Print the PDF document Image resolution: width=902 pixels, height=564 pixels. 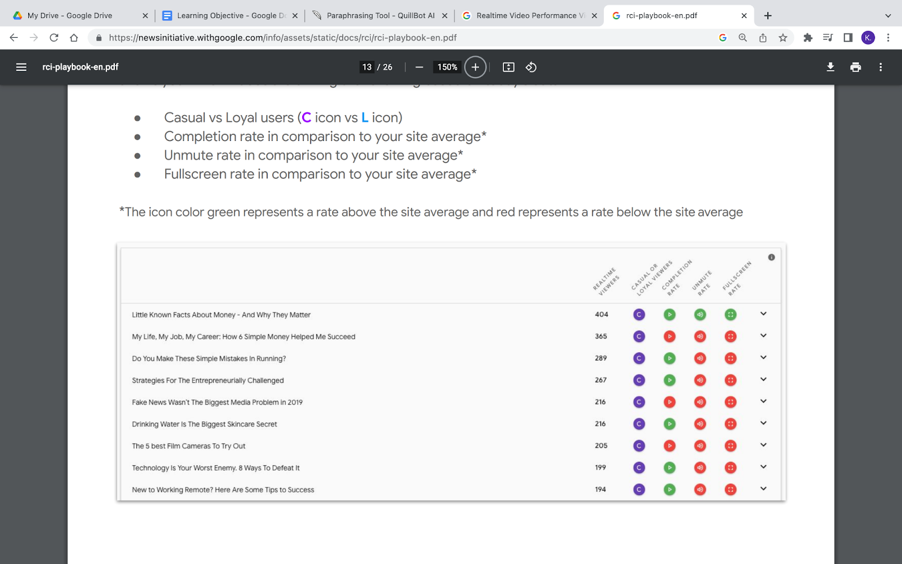855,67
